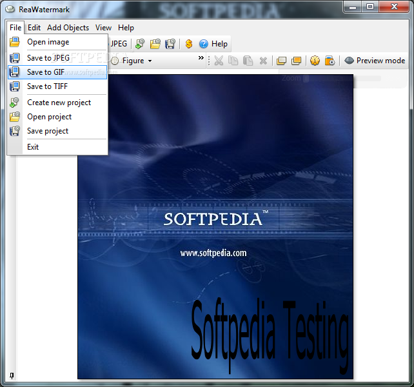Click the SOFTPEDIA logo on canvas
414x387 pixels.
[216, 219]
